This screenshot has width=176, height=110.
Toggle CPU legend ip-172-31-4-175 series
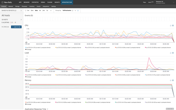(38, 48)
